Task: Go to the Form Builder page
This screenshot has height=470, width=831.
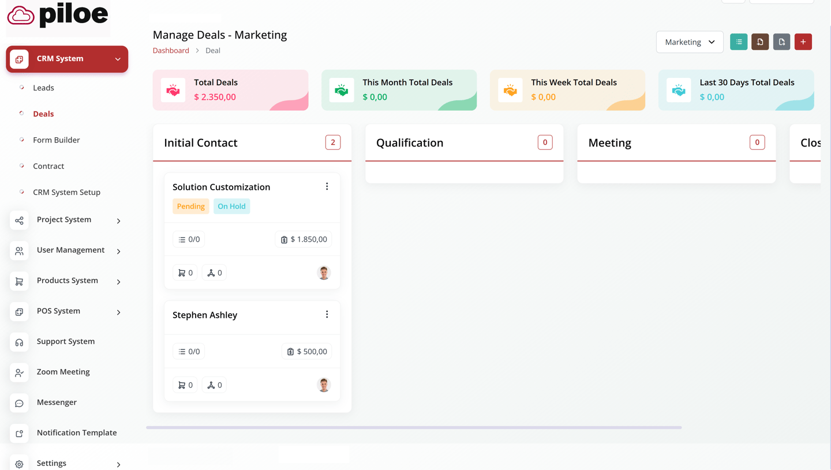Action: (56, 140)
